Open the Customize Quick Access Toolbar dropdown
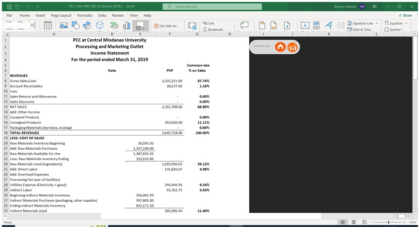This screenshot has height=227, width=420. point(38,6)
